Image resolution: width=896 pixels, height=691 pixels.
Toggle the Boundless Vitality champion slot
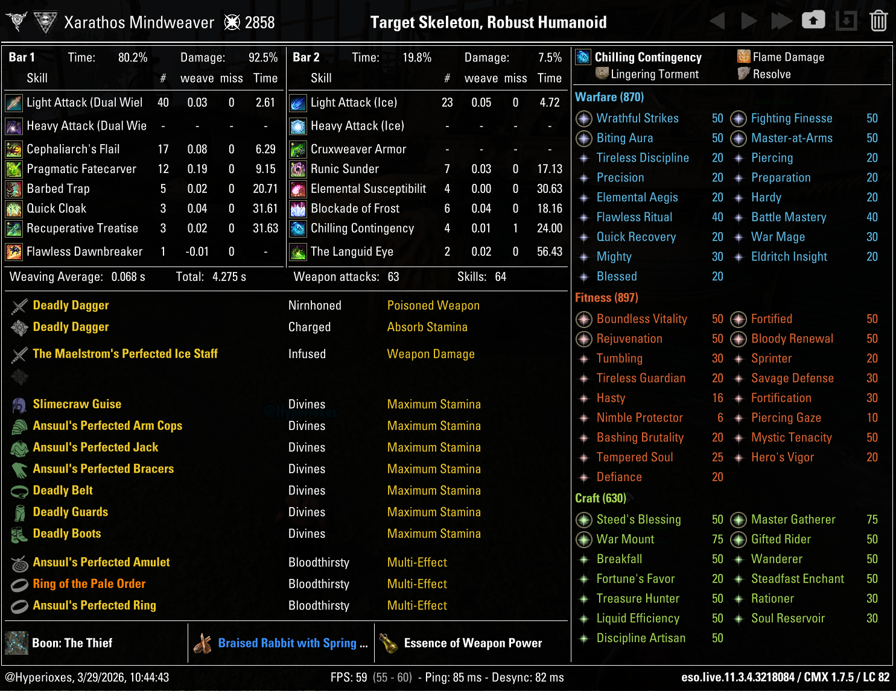pyautogui.click(x=583, y=319)
